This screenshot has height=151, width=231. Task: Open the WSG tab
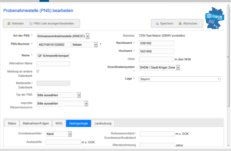coord(59,123)
